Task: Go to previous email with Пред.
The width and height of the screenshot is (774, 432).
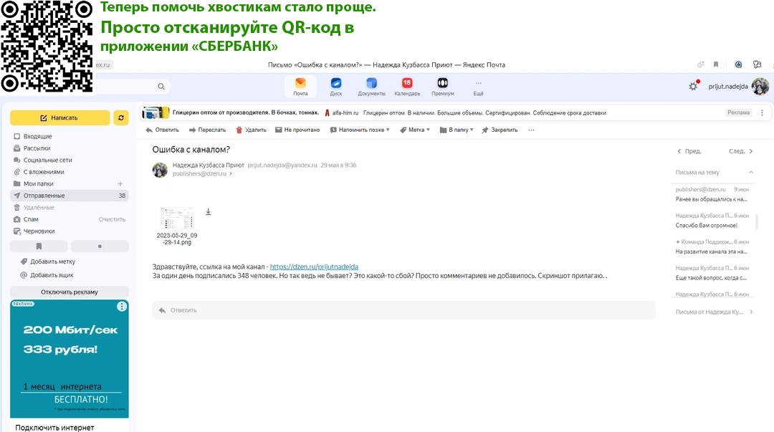Action: pyautogui.click(x=689, y=151)
